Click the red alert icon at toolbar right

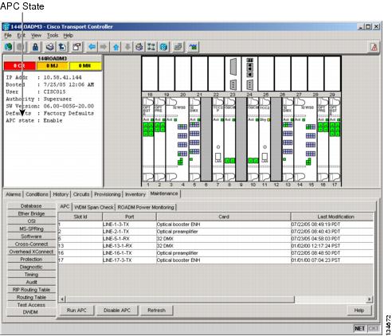(374, 47)
